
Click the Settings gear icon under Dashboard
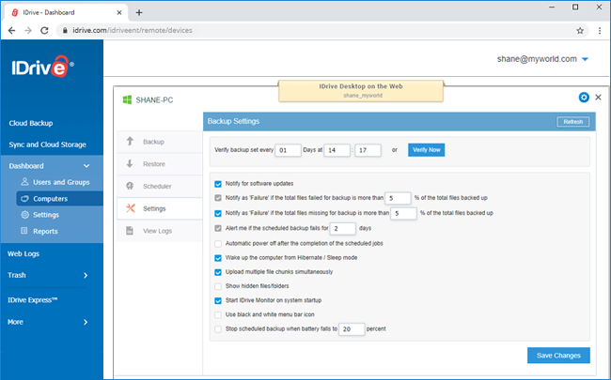coord(24,215)
